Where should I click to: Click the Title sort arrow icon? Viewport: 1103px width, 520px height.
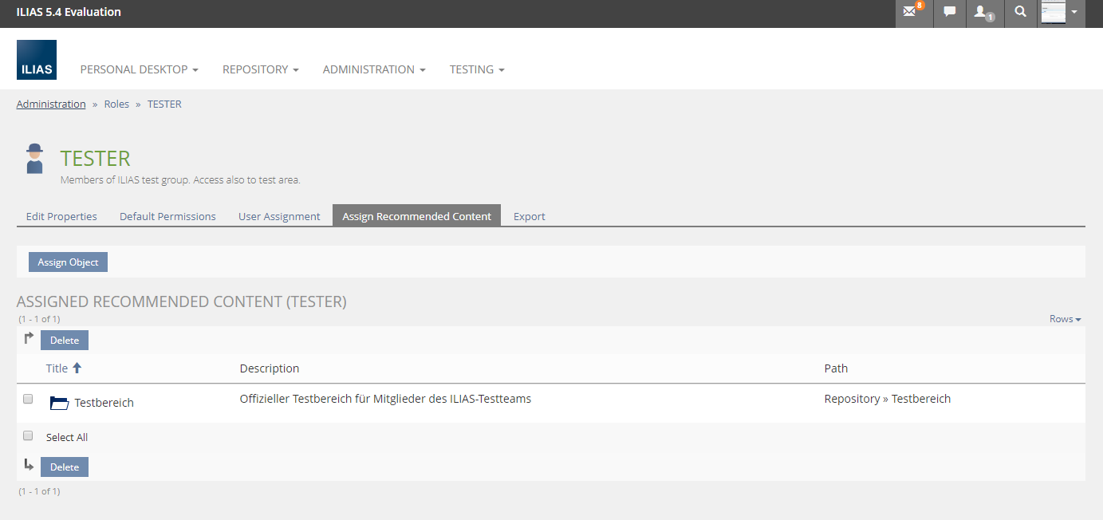click(77, 368)
